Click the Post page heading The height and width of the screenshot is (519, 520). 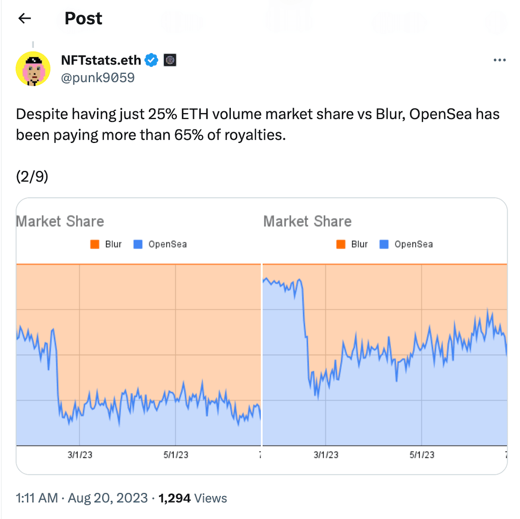[x=83, y=19]
